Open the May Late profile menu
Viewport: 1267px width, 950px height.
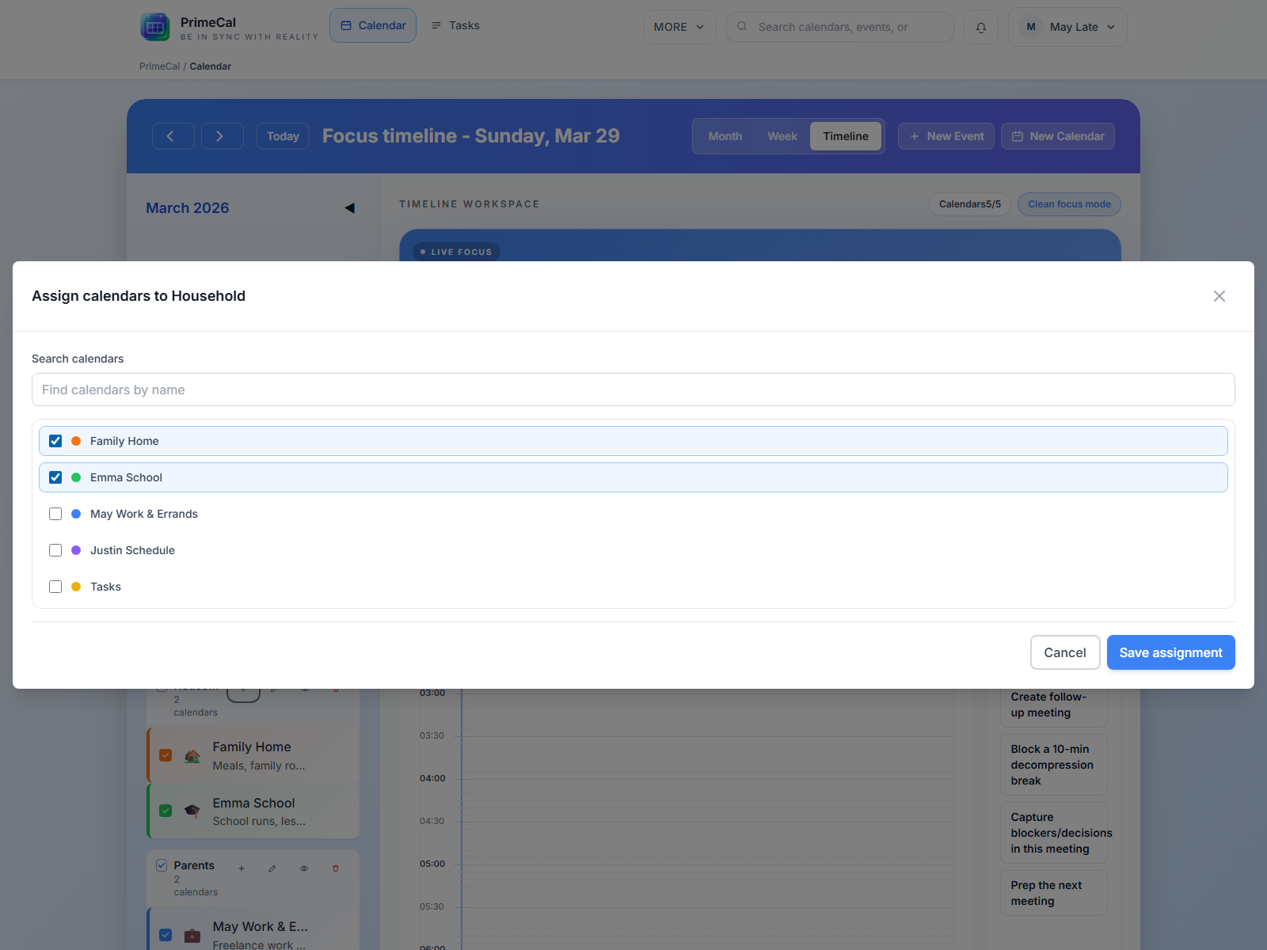(x=1067, y=26)
